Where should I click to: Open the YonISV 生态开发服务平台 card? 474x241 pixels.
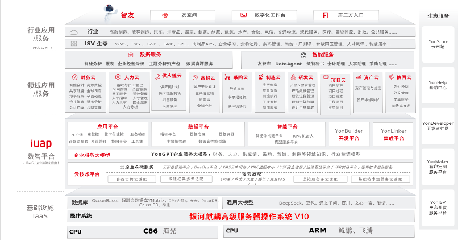438,207
